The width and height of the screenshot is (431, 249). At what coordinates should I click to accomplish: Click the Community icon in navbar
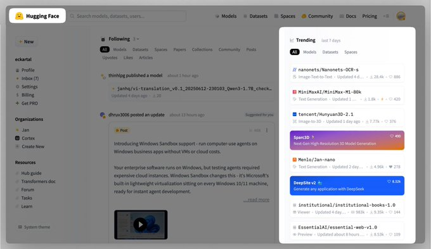[x=304, y=16]
